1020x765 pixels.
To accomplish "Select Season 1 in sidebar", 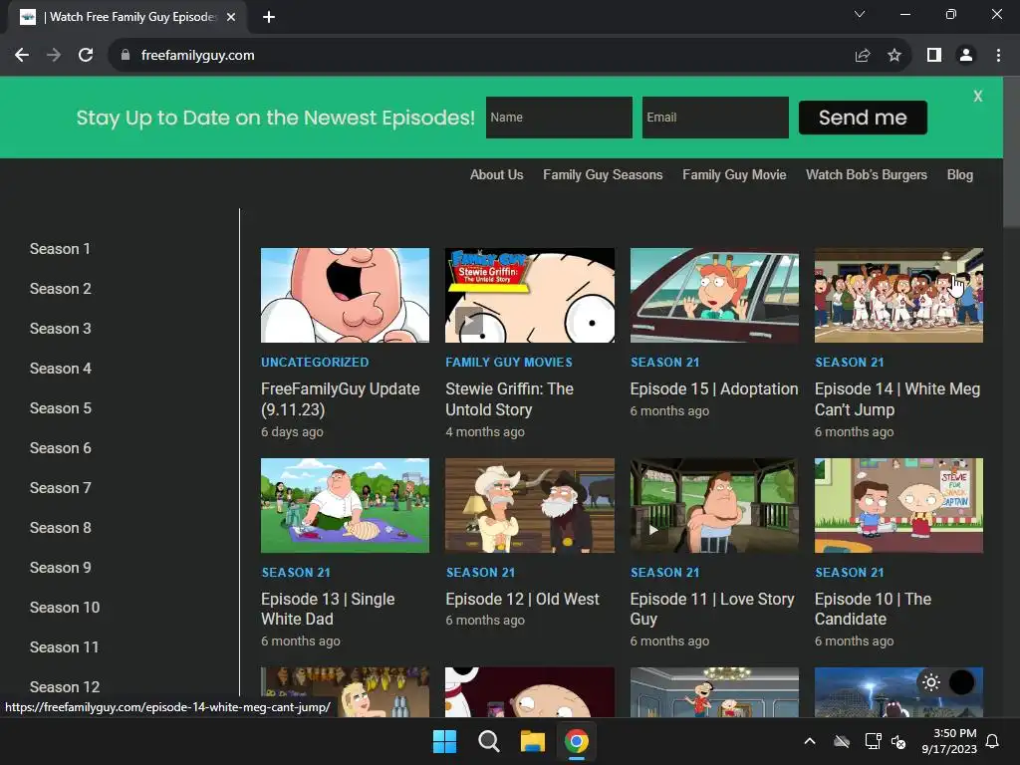I will pyautogui.click(x=60, y=249).
